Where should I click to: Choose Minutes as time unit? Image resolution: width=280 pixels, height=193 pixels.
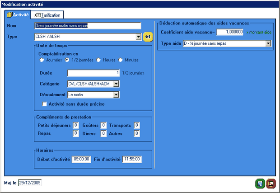point(121,60)
